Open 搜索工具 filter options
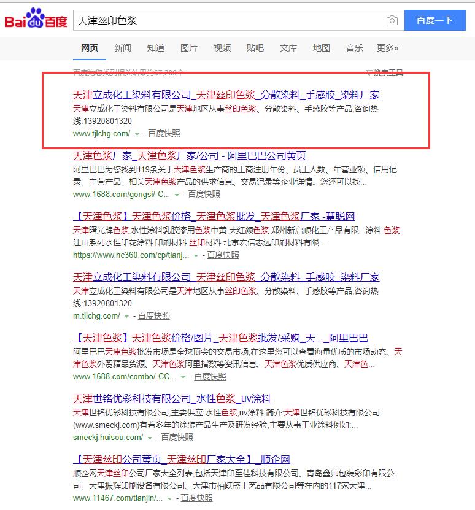This screenshot has width=475, height=510. click(x=385, y=72)
